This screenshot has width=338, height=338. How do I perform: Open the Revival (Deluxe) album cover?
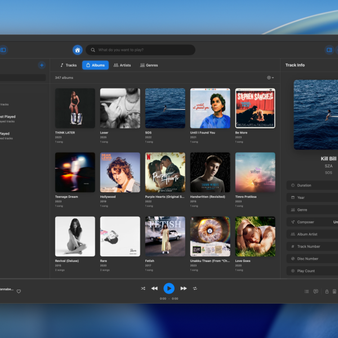click(x=75, y=237)
